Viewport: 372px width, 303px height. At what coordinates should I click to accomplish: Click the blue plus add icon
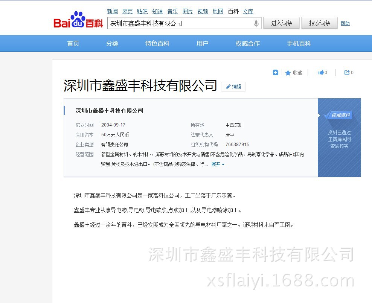coord(276,73)
